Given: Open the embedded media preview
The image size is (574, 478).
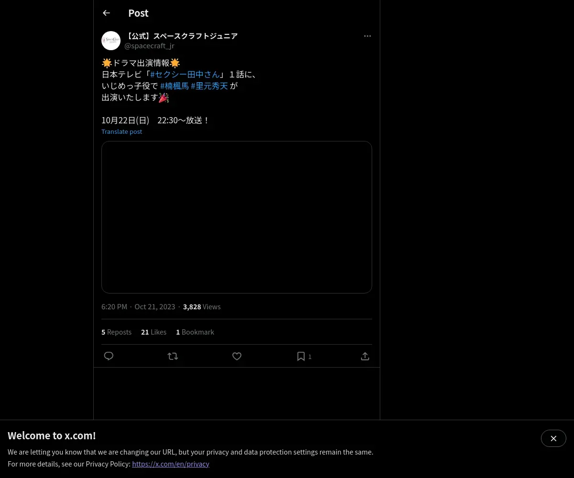Looking at the screenshot, I should [x=237, y=217].
